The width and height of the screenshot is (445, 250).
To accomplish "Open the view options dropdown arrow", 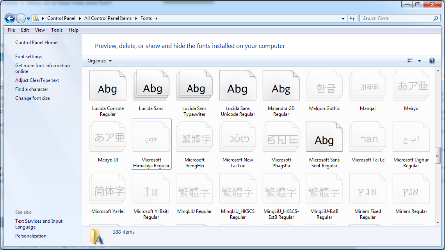I will tap(420, 61).
